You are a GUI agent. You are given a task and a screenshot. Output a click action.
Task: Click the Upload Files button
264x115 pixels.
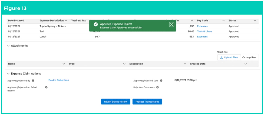pos(229,57)
